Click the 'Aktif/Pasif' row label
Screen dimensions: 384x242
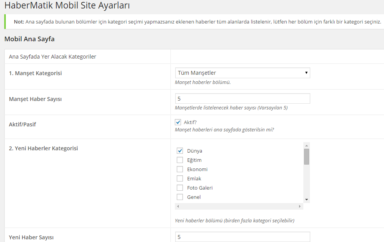22,124
